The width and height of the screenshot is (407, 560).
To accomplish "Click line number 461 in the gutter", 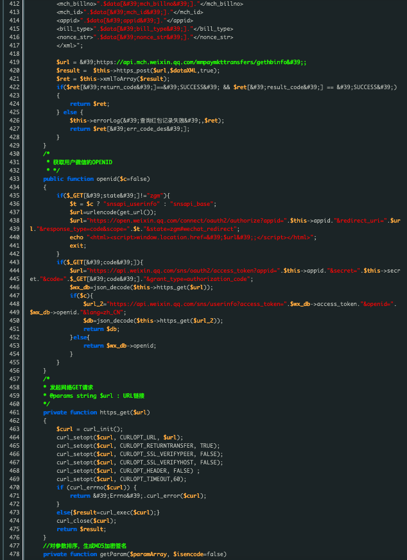I will click(13, 412).
